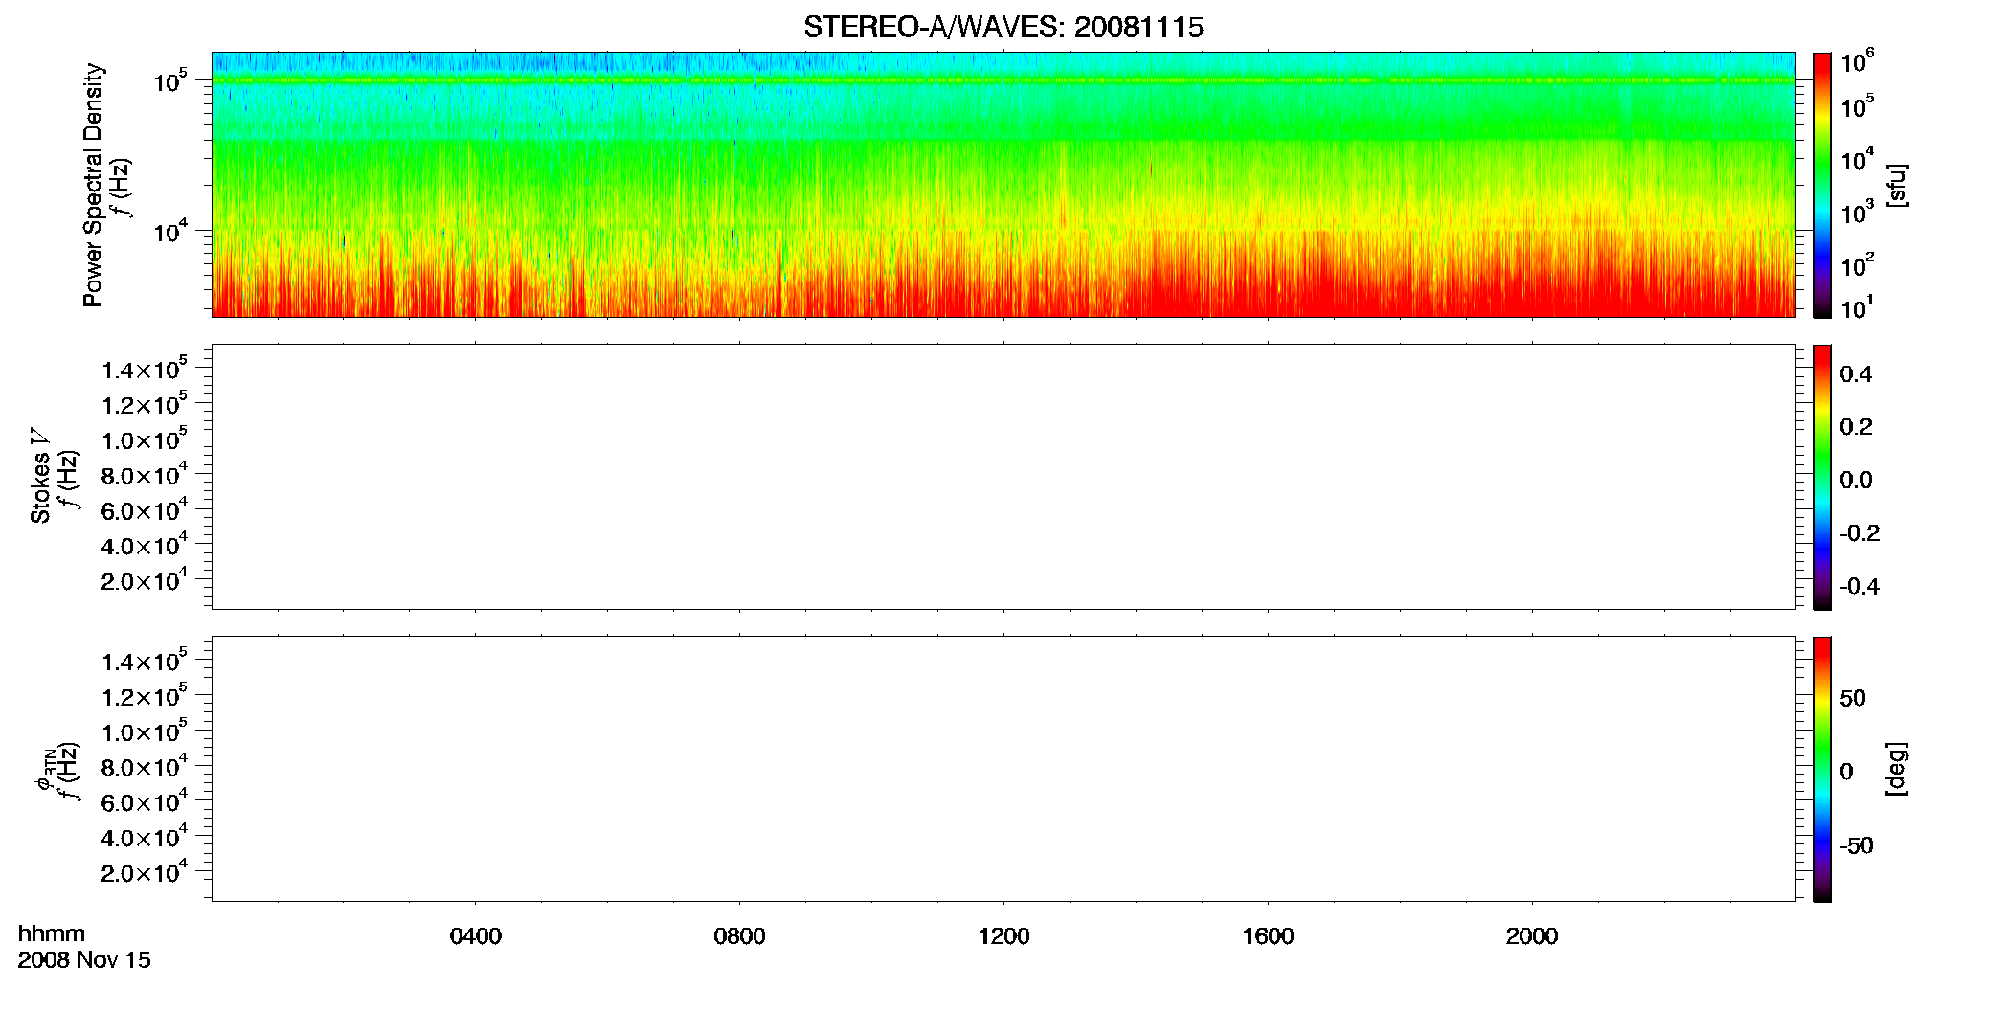
Task: Click the 0.4 tick on Stokes V color bar
Action: [1856, 374]
